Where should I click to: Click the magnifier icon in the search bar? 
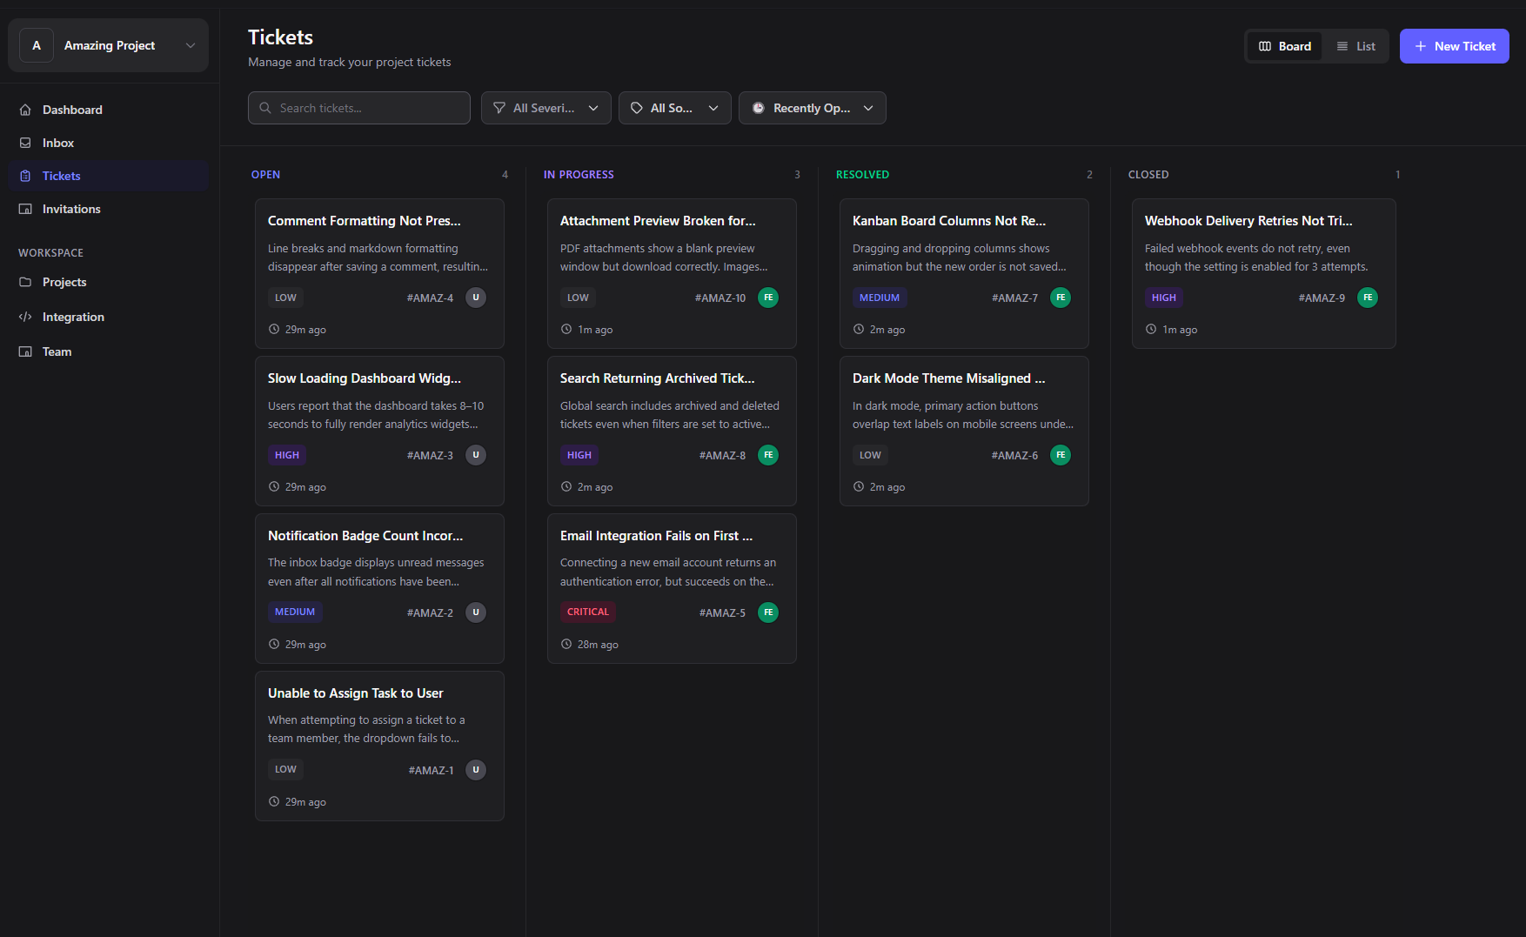pos(265,108)
